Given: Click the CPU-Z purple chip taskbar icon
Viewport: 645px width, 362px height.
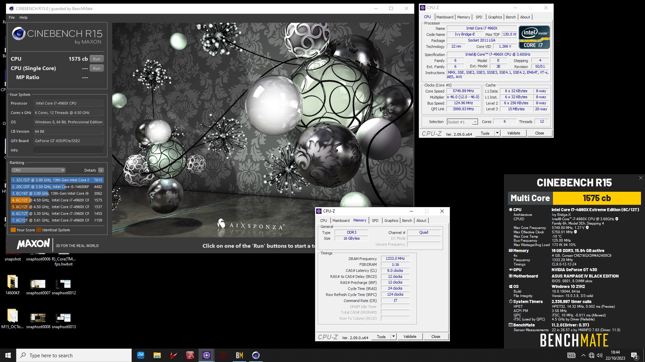Looking at the screenshot, I should click(x=207, y=355).
